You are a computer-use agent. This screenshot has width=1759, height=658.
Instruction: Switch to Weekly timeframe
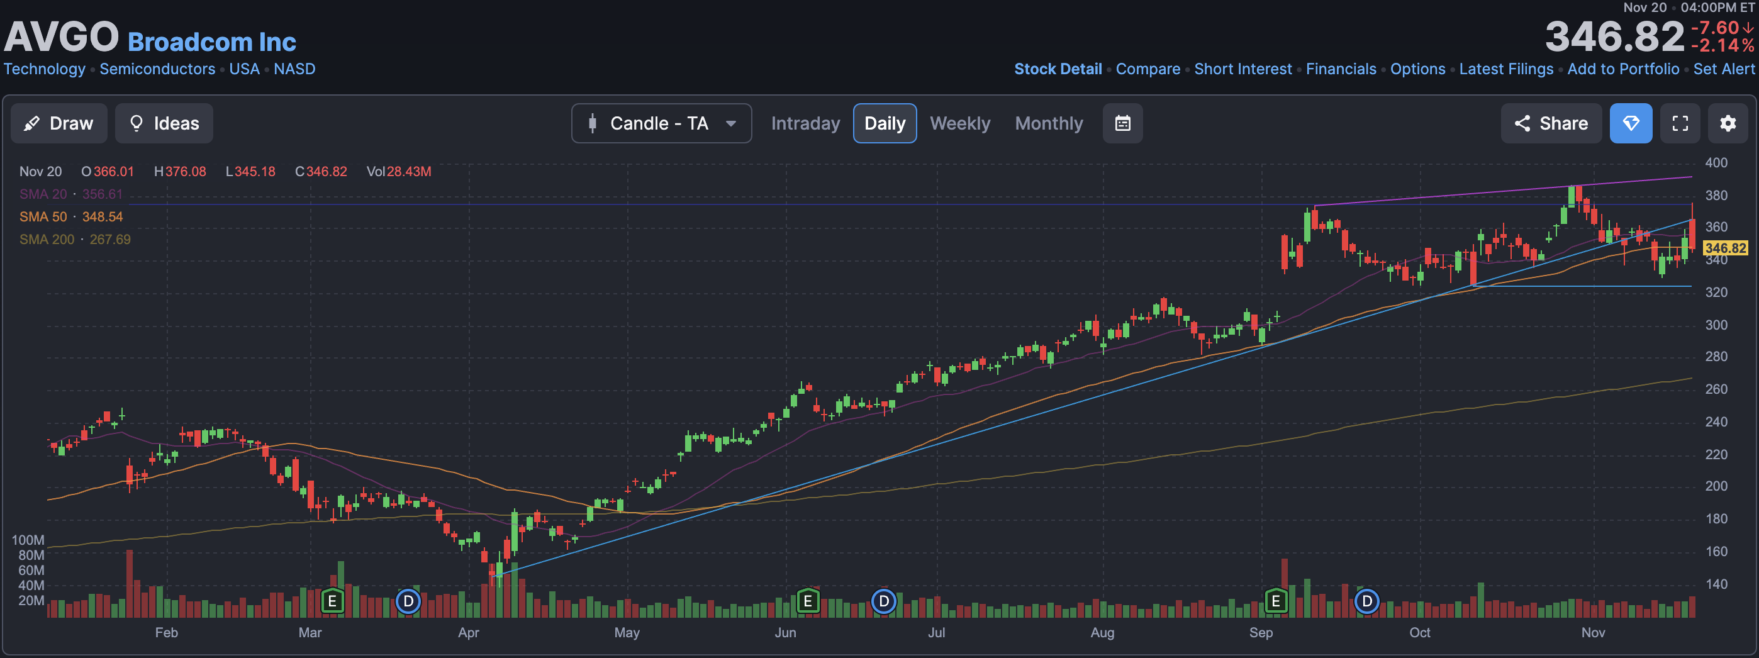pos(959,123)
